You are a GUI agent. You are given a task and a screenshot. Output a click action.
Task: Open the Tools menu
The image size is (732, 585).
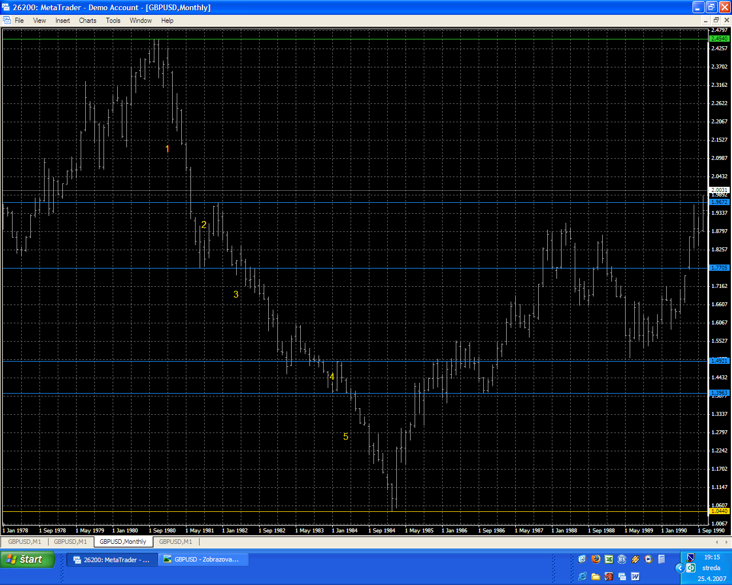[x=113, y=21]
